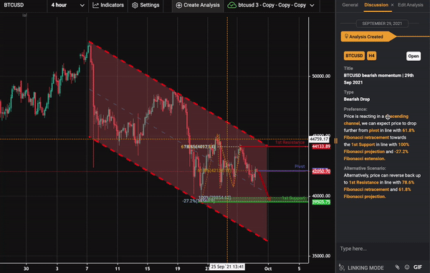Click the analysis title 'BTCUSD bearish momentum'
This screenshot has width=430, height=273.
coord(378,79)
